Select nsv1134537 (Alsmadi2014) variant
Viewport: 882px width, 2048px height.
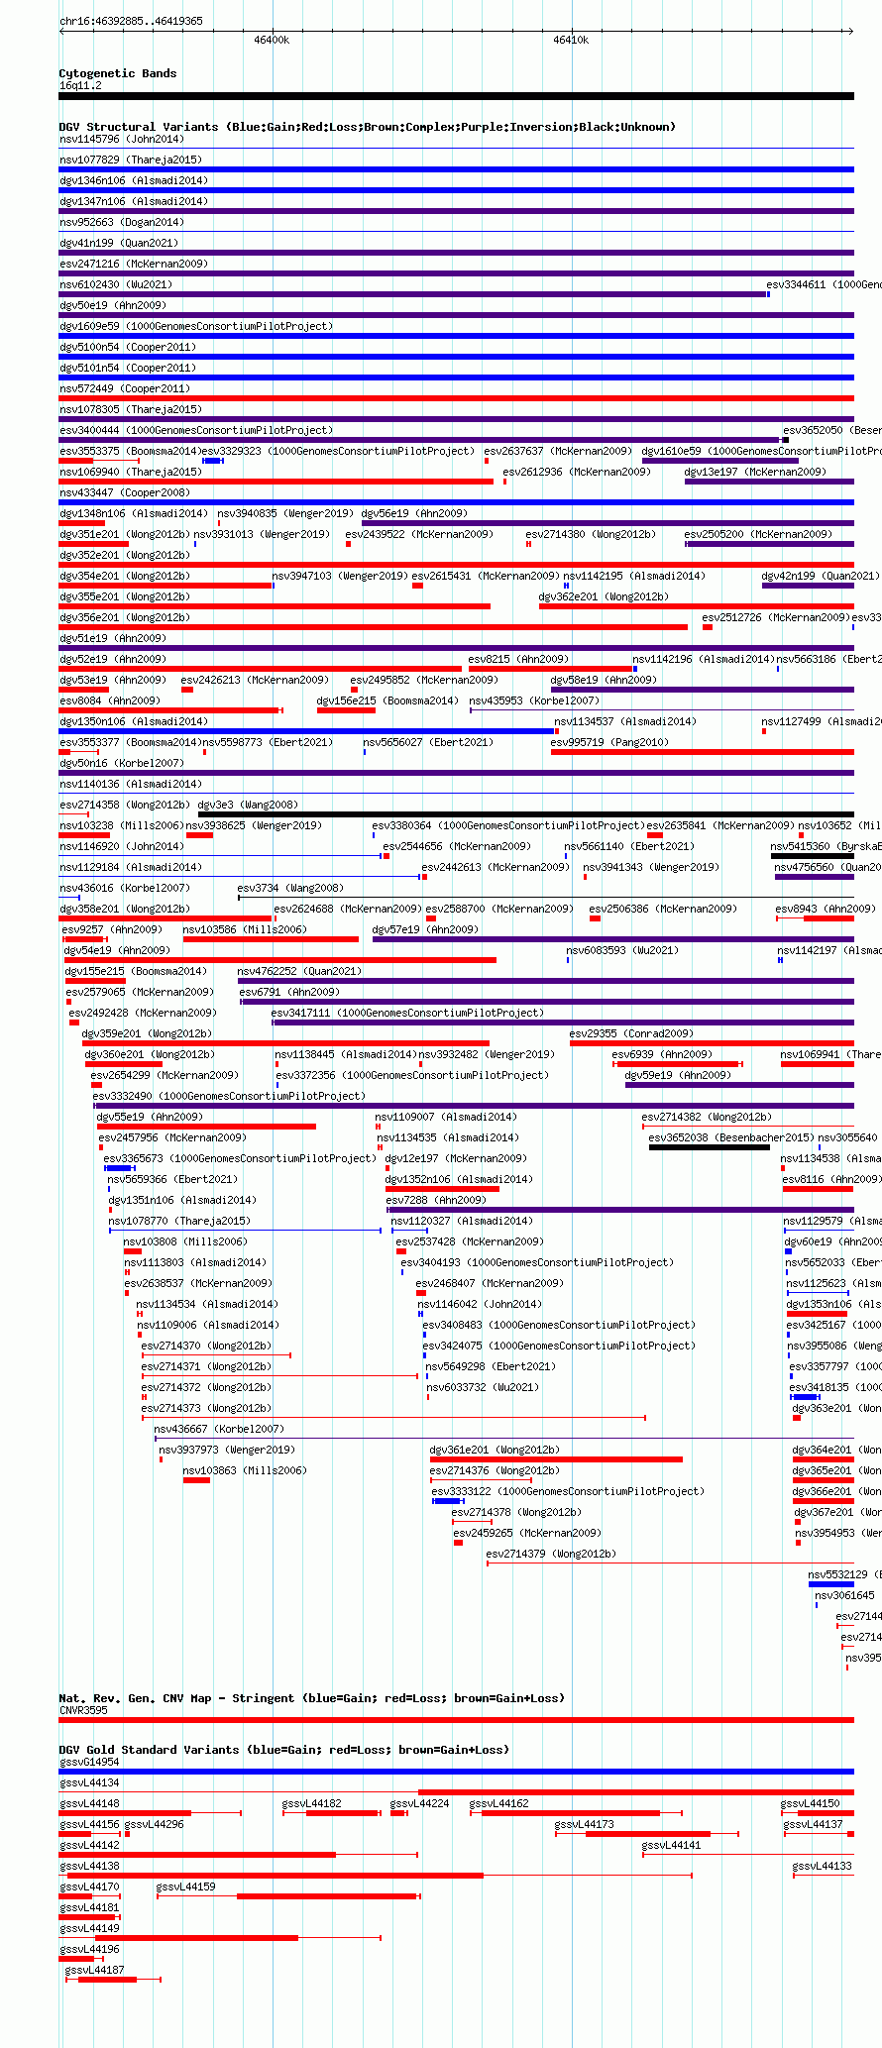click(x=625, y=721)
